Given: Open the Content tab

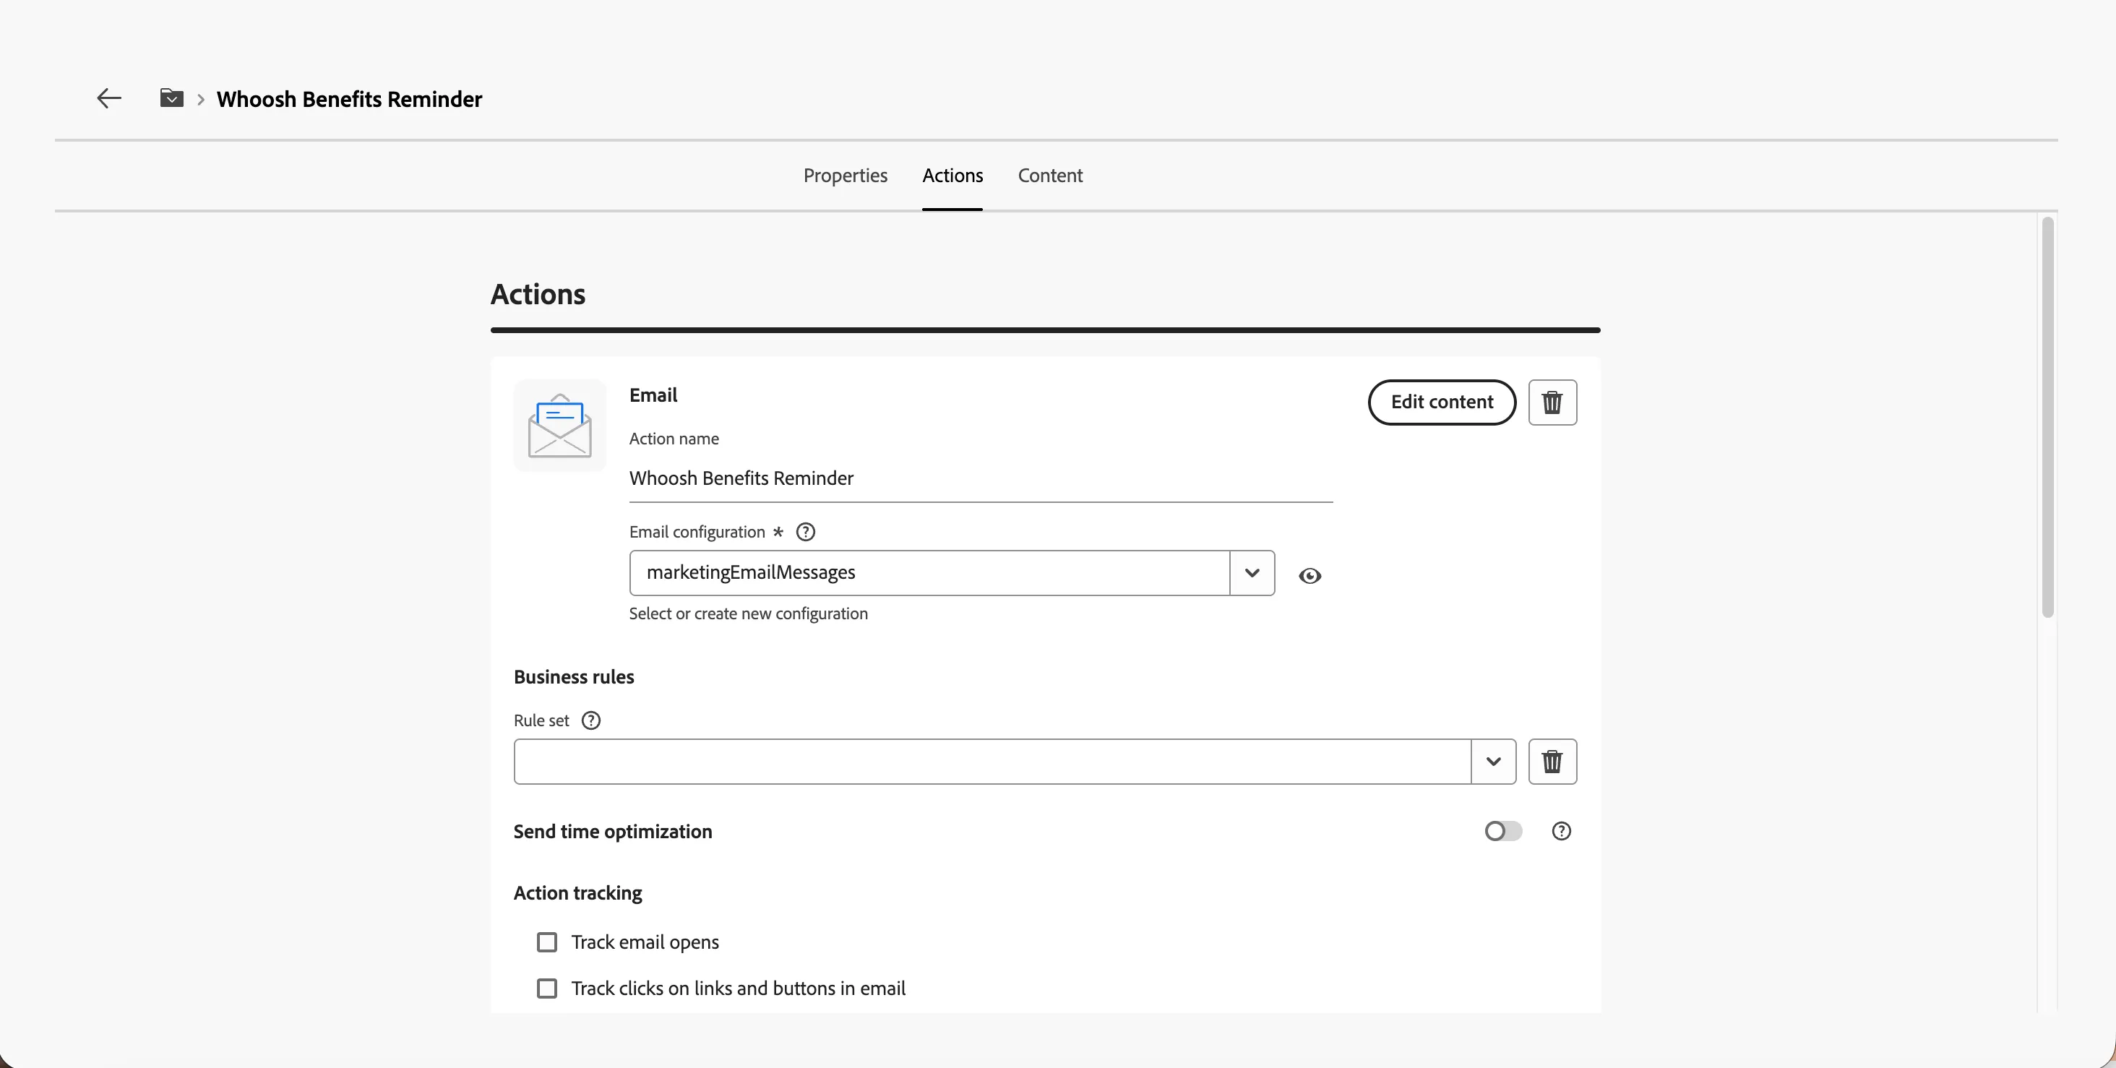Looking at the screenshot, I should (1050, 176).
